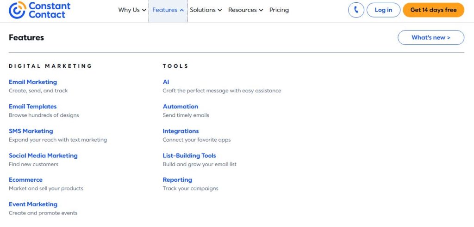This screenshot has height=227, width=474.
Task: Open the What's new link
Action: tap(431, 38)
